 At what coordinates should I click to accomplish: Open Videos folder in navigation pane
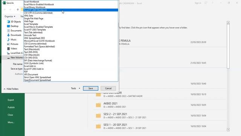pyautogui.click(x=12, y=49)
